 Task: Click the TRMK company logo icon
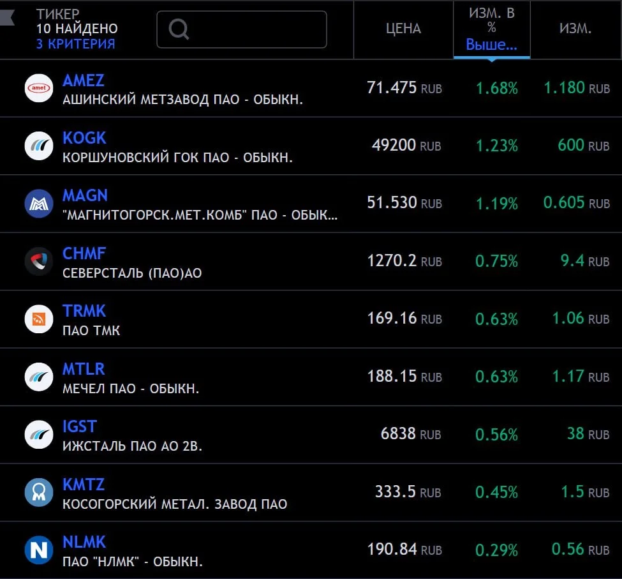(x=39, y=319)
